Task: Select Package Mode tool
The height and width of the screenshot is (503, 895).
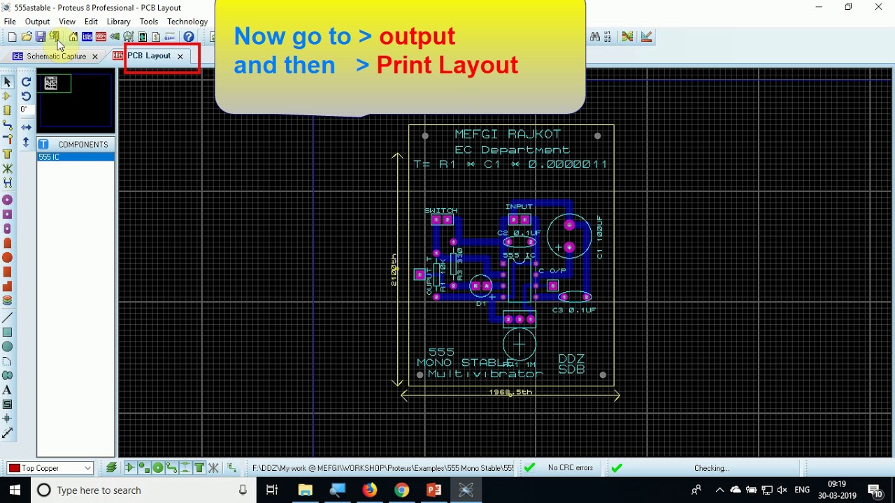Action: click(x=7, y=110)
